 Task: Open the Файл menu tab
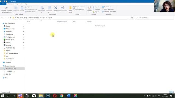click(3, 4)
